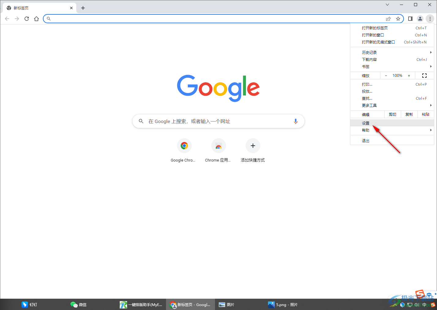Image resolution: width=437 pixels, height=310 pixels.
Task: Reload the current page
Action: click(x=27, y=19)
